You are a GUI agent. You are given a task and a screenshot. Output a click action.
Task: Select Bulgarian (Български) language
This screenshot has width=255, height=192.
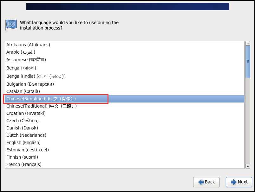tap(125, 84)
